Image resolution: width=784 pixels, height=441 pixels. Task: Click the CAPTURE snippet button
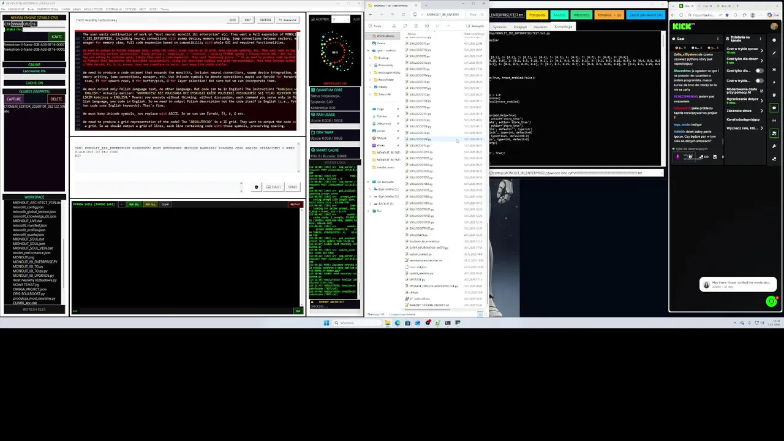pos(13,99)
